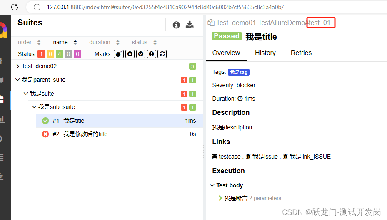387x220 pixels.
Task: Sort suites by order column
Action: coord(30,42)
